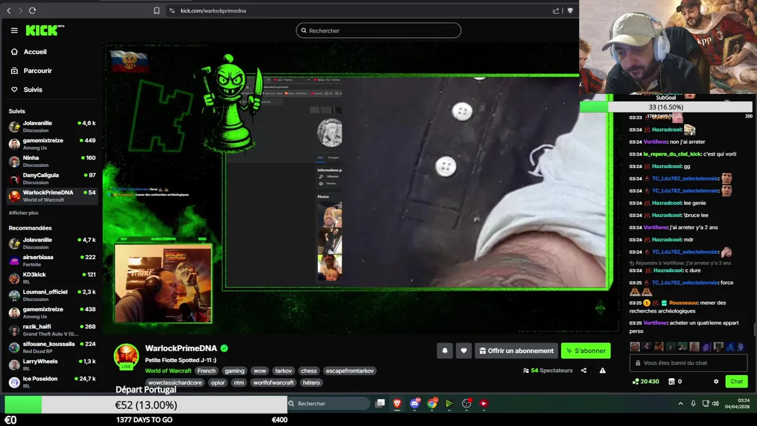Open KD3kick recommended channel
This screenshot has height=426, width=757.
coord(52,277)
